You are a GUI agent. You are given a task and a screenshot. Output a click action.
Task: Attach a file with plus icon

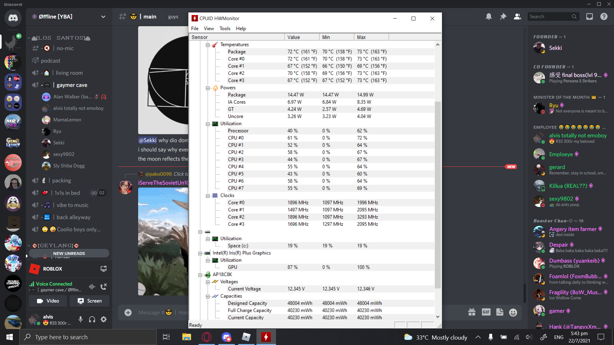[x=128, y=312]
